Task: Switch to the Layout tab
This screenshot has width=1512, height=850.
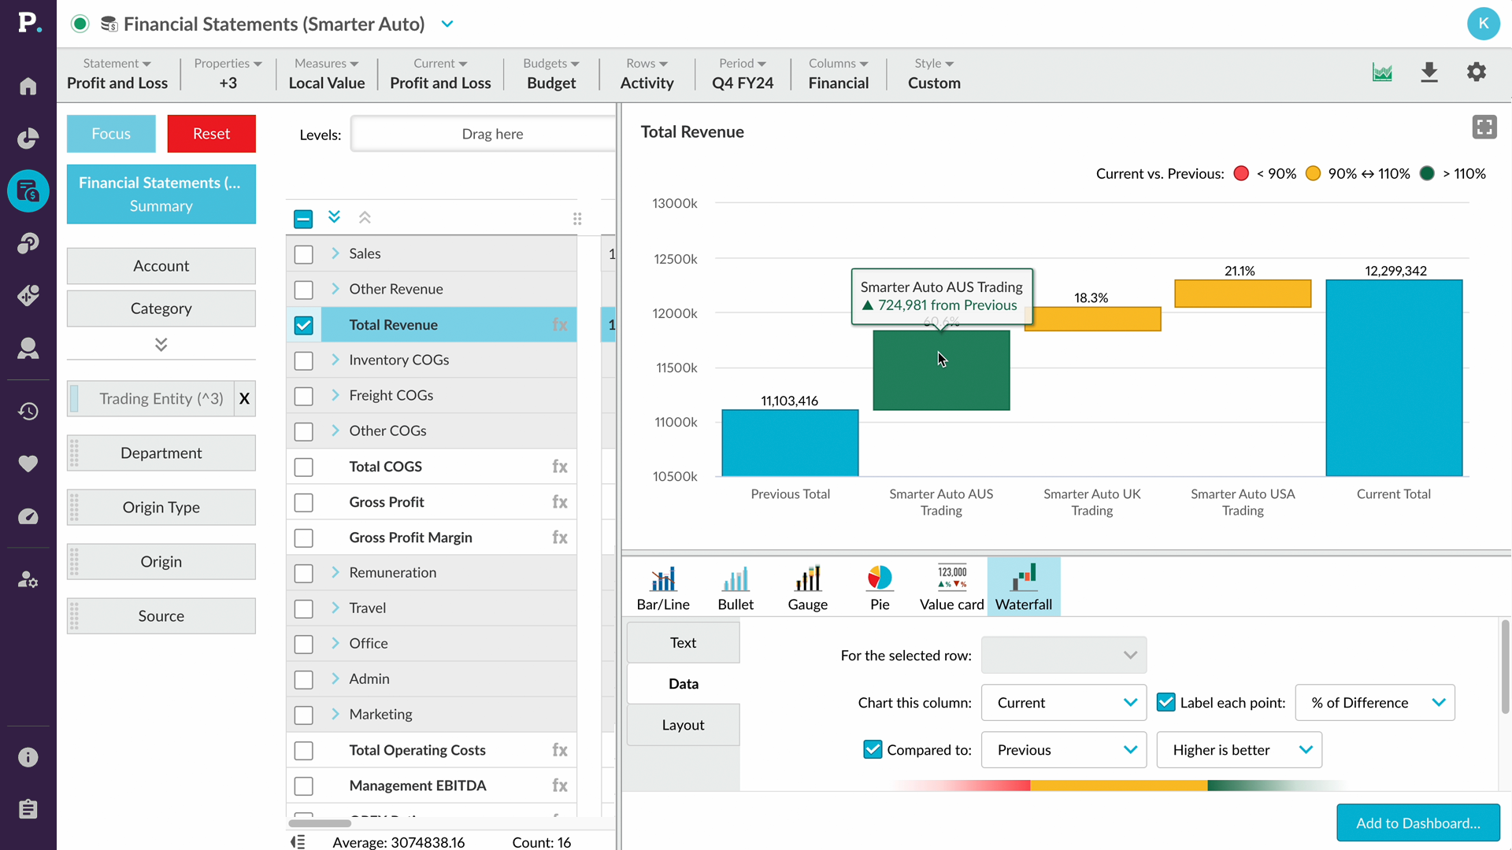Action: [683, 725]
